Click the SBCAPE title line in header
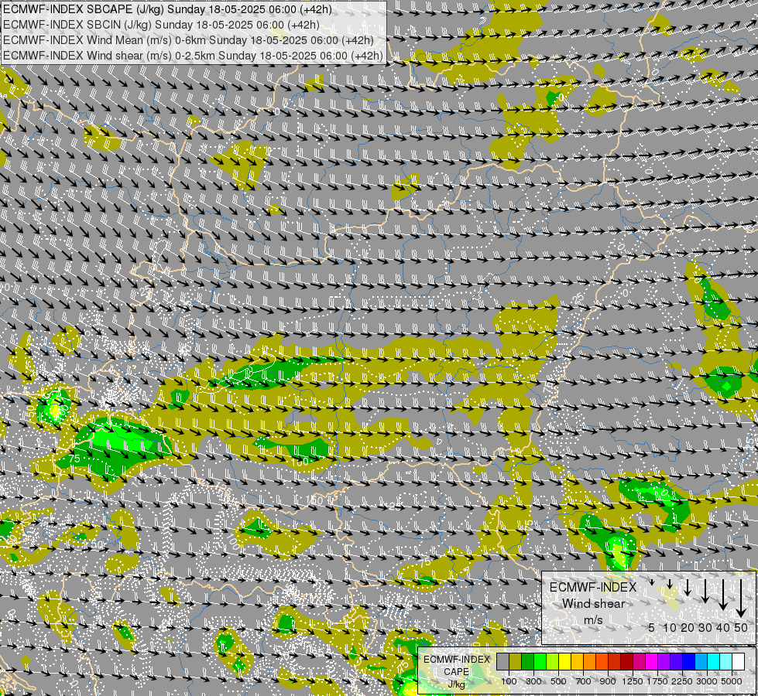Viewport: 758px width, 696px height. coord(167,9)
